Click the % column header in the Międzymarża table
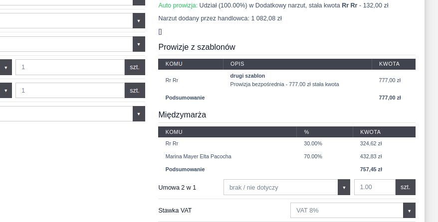Viewport: 438px width, 222px height. [307, 132]
